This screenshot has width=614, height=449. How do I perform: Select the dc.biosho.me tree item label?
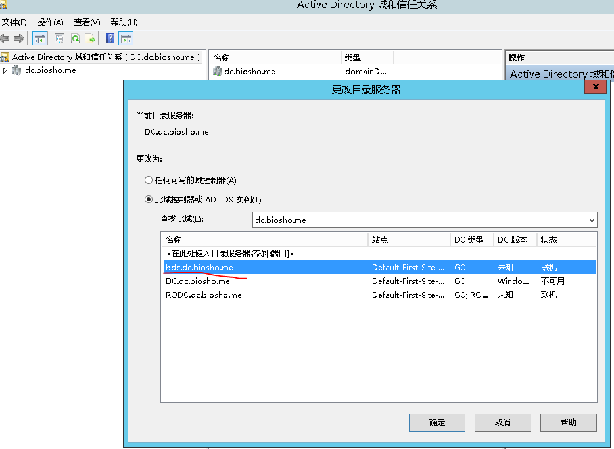[51, 70]
